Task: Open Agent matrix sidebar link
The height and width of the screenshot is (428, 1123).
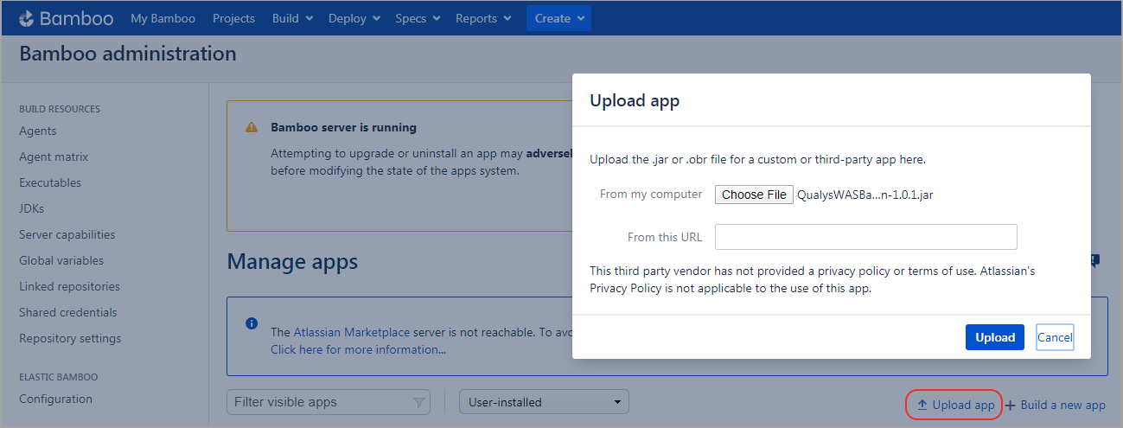Action: [54, 157]
